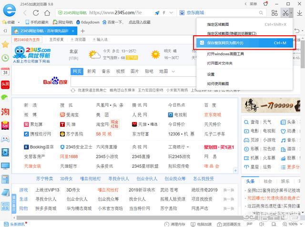Click the 0daydown bookmark

[x=88, y=22]
